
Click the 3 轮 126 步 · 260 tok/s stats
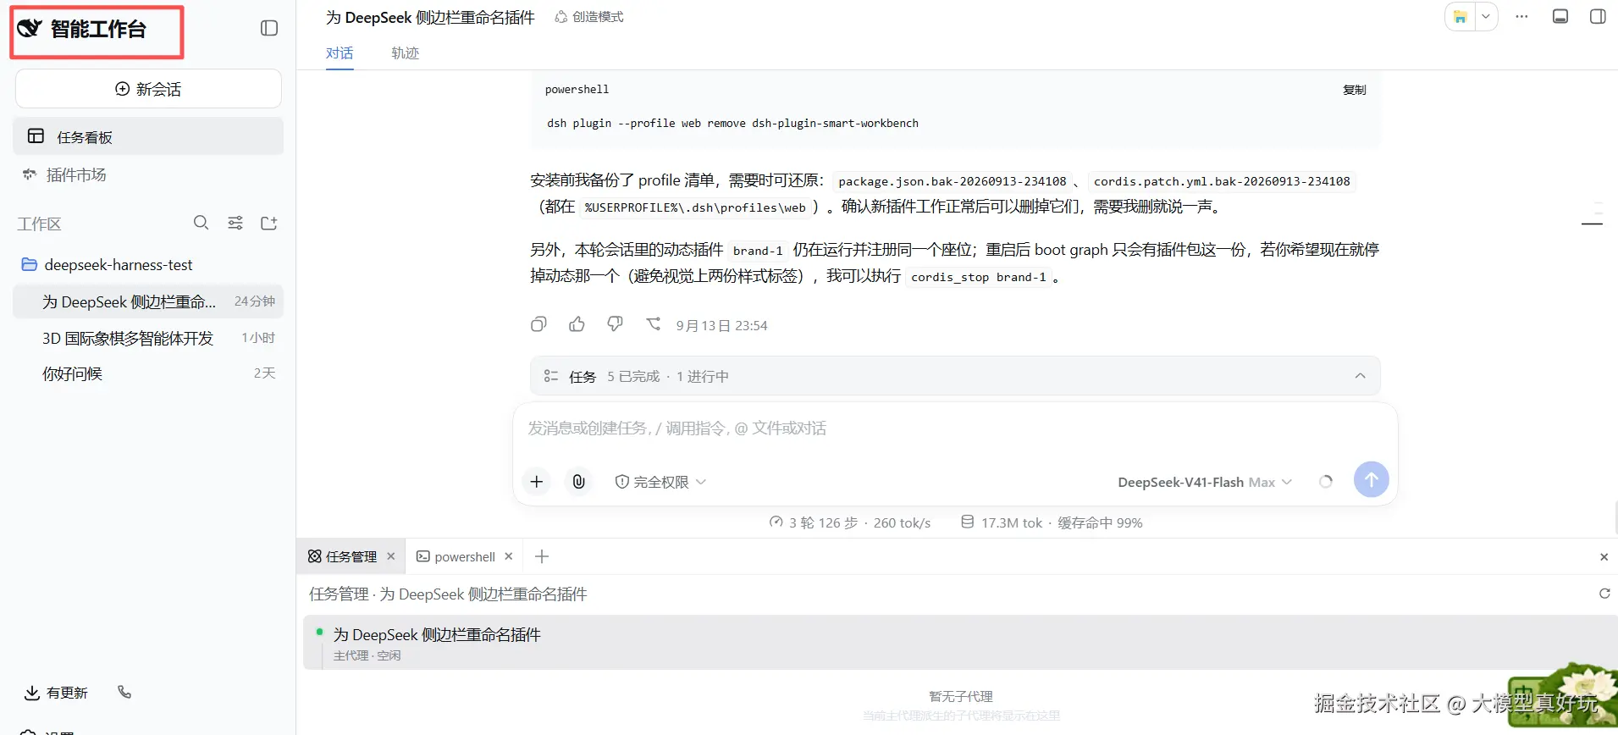(850, 522)
